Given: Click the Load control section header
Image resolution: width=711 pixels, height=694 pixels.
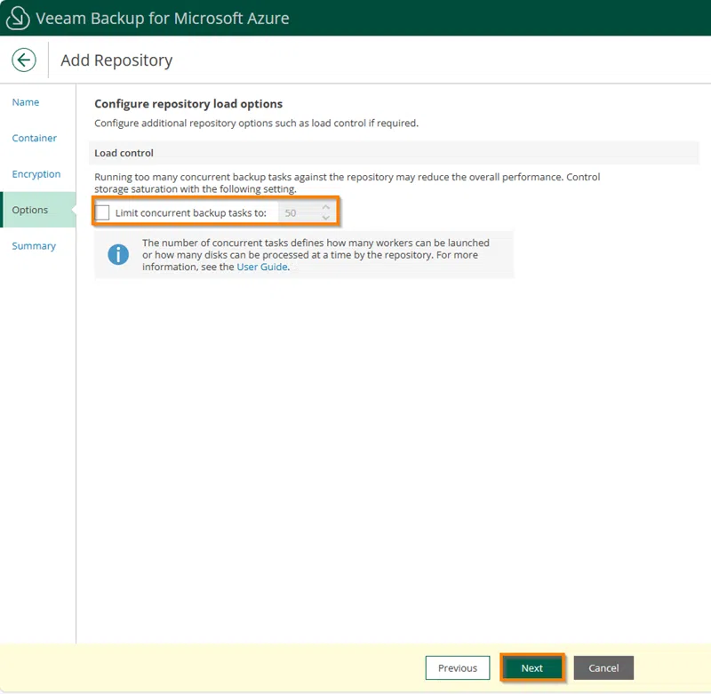Looking at the screenshot, I should point(124,153).
